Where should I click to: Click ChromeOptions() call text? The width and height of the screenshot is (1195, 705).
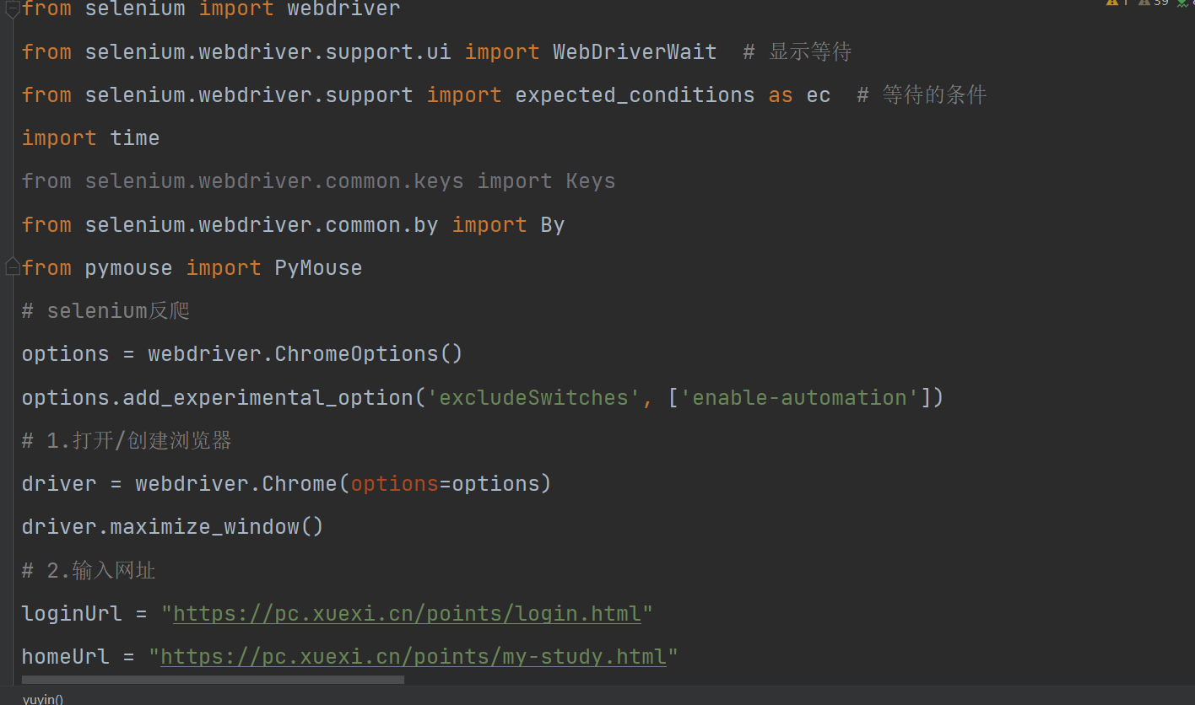369,354
